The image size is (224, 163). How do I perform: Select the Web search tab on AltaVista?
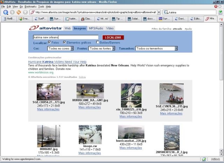coord(68,28)
